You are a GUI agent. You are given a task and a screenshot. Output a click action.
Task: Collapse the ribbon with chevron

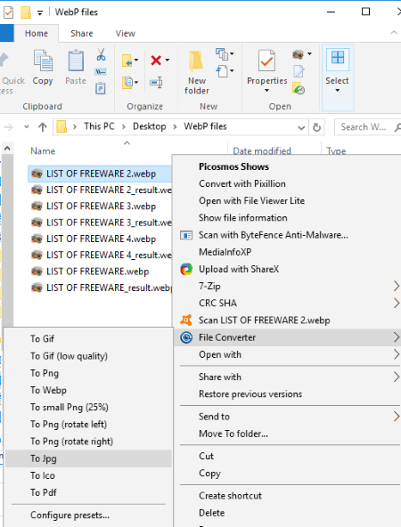point(394,33)
